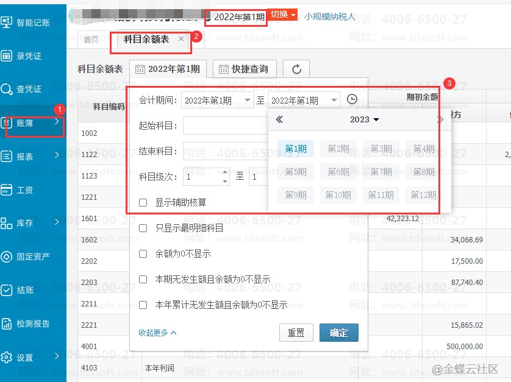This screenshot has width=511, height=382.
Task: Close the 科目余额表 tab
Action: (181, 39)
